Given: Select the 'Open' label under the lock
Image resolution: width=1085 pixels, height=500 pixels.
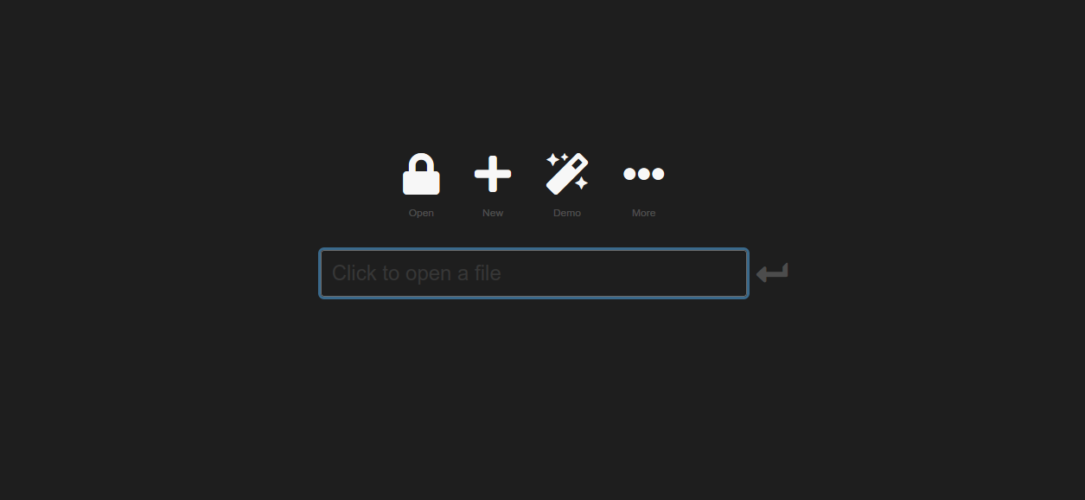Looking at the screenshot, I should 421,213.
